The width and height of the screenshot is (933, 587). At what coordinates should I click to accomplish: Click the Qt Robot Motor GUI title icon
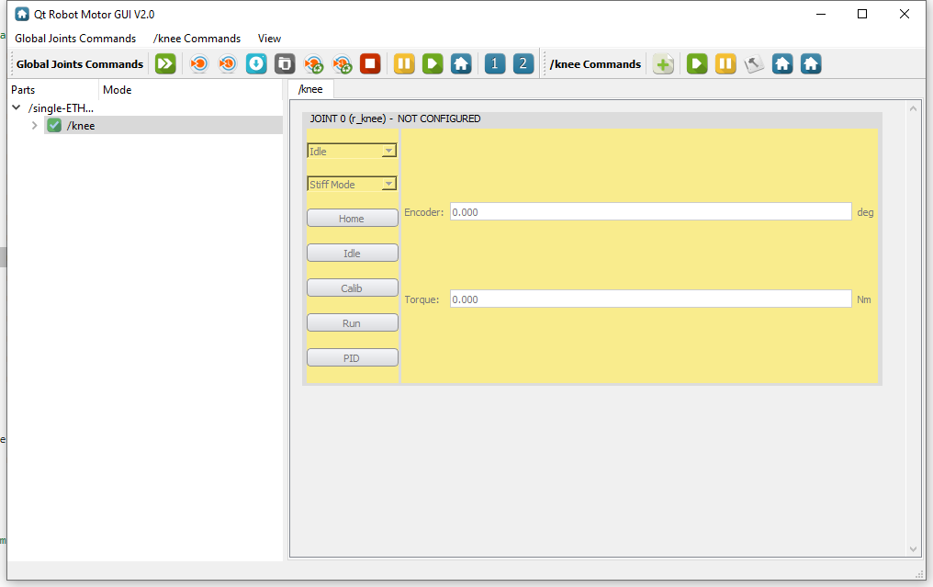click(22, 14)
